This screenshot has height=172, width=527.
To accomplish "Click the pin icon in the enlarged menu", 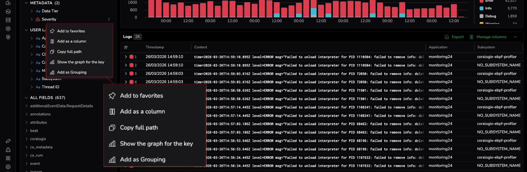I will (112, 96).
